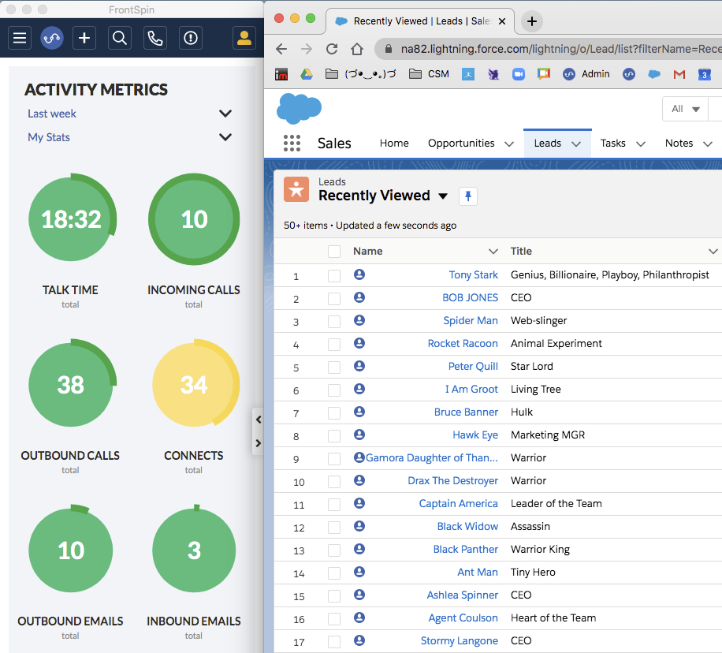Open the Recently Viewed list view picker

[x=443, y=196]
